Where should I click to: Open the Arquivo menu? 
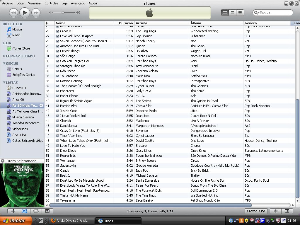pos(7,3)
